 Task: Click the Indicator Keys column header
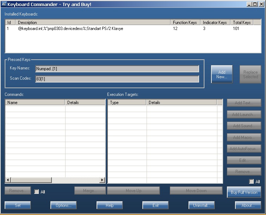[215, 23]
